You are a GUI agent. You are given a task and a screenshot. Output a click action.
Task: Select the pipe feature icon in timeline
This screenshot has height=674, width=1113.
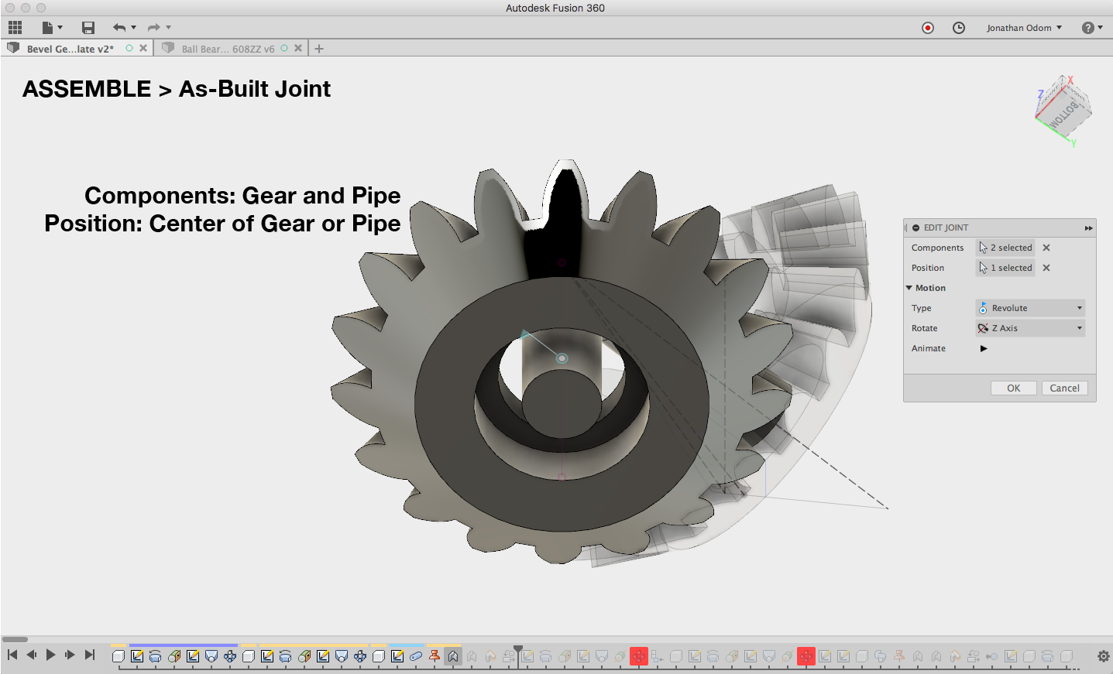pos(416,656)
